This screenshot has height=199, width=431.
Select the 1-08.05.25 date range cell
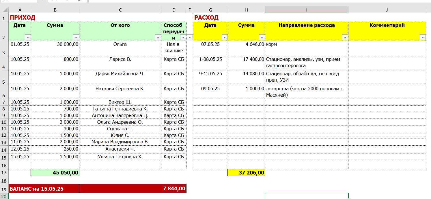click(x=210, y=63)
